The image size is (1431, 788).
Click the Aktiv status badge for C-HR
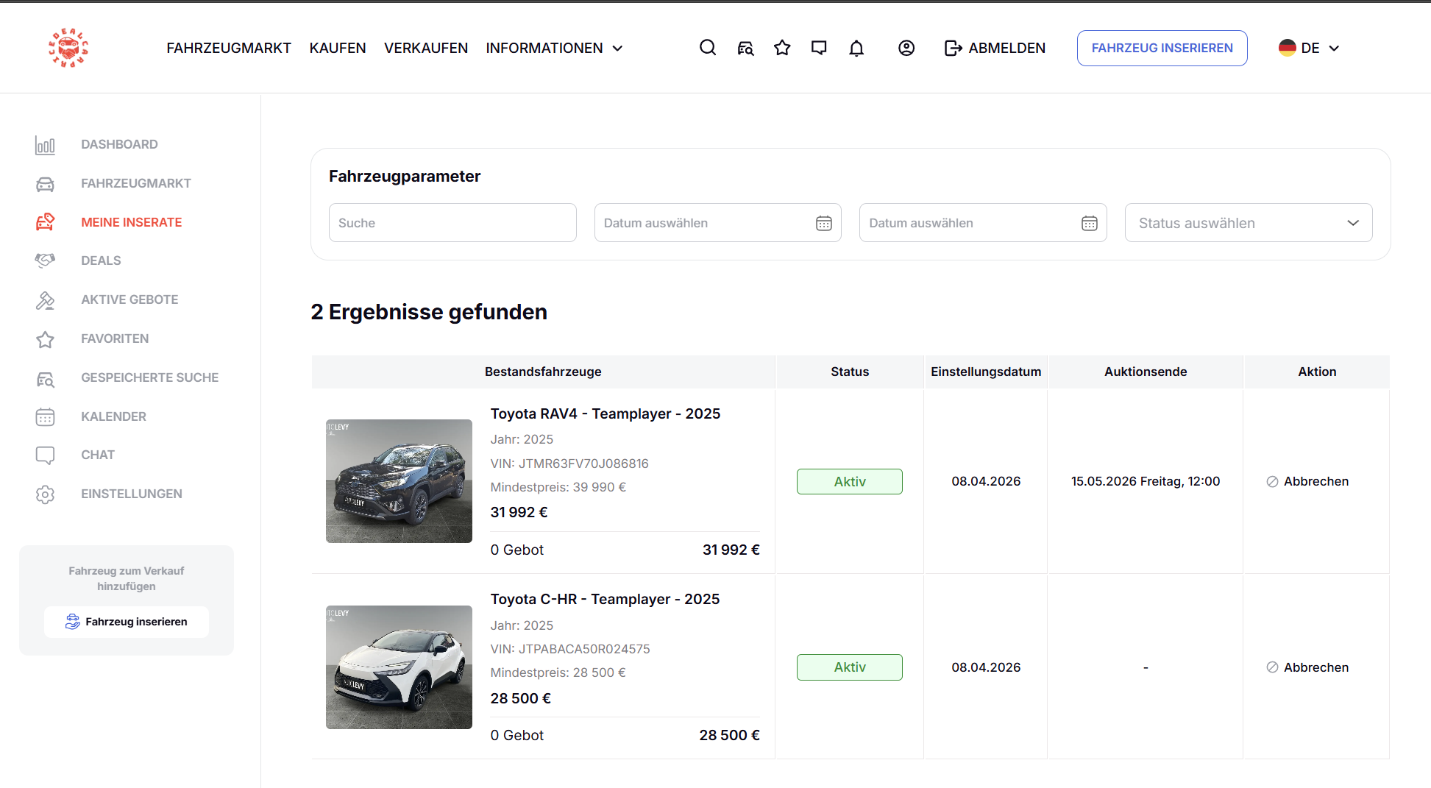coord(850,667)
